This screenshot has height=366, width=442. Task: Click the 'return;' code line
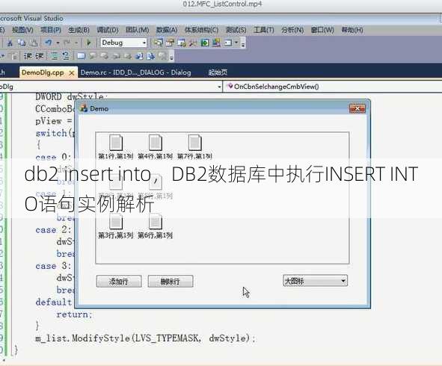pyautogui.click(x=74, y=314)
